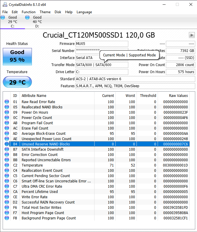Select the C: drive tab
Viewport: 197px width, 232px height.
(x=13, y=22)
